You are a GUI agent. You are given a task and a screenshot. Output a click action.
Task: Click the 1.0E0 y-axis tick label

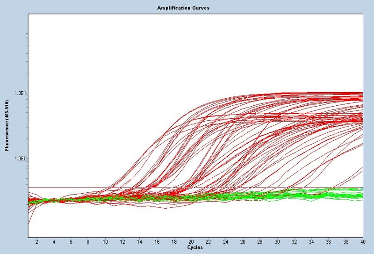(20, 159)
